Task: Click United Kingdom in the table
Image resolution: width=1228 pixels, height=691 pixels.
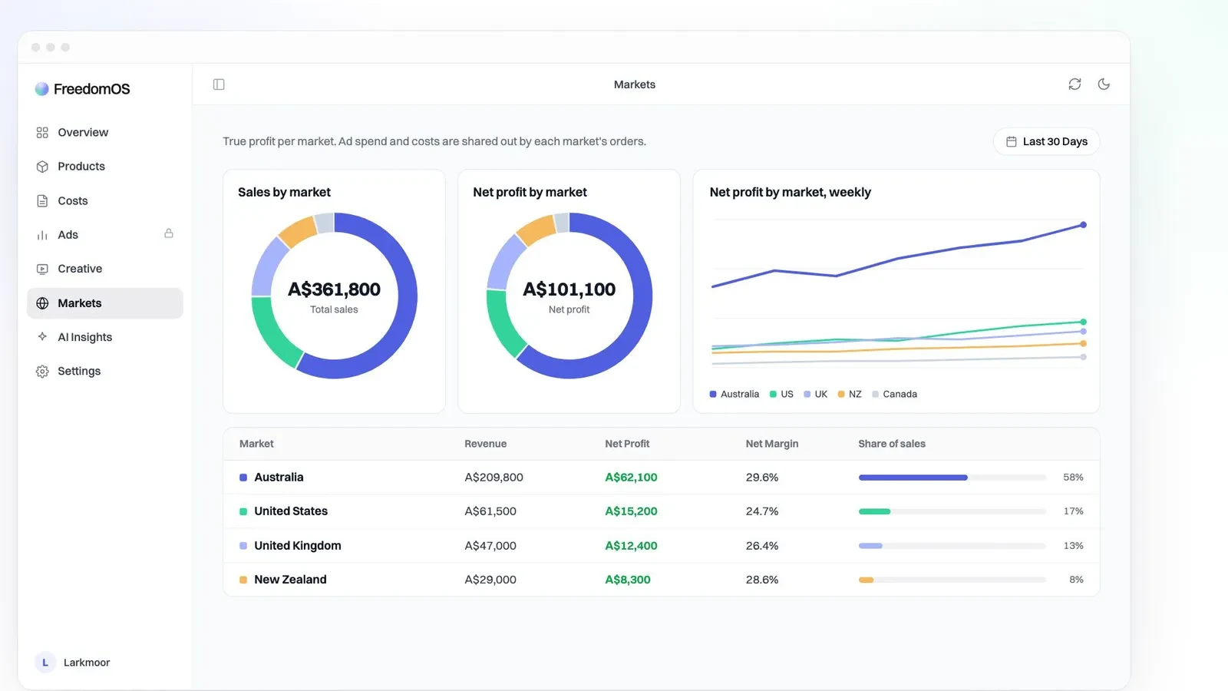Action: 298,546
